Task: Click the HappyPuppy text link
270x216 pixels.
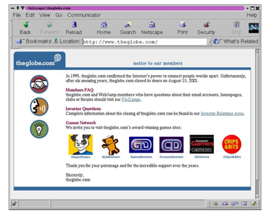Action: tap(81, 157)
